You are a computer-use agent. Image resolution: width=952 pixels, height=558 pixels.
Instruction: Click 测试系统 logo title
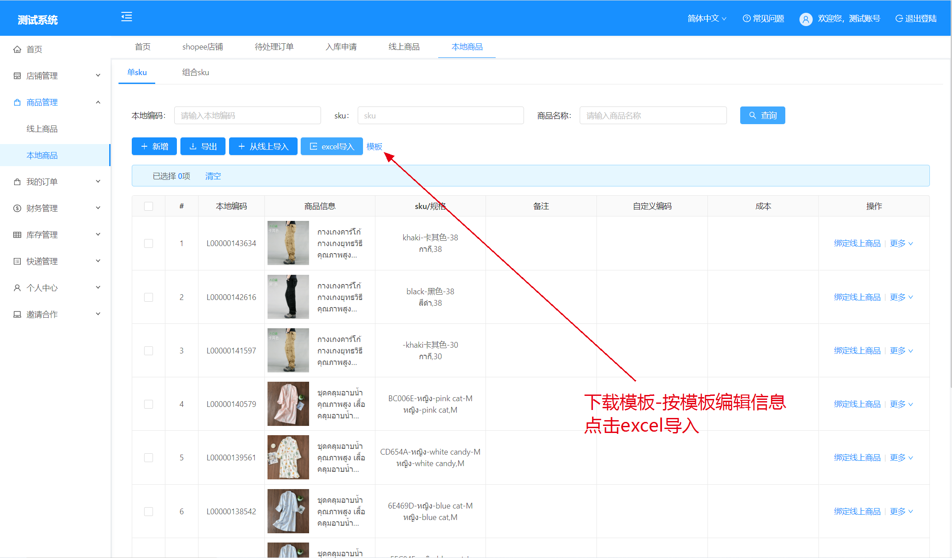pyautogui.click(x=38, y=20)
